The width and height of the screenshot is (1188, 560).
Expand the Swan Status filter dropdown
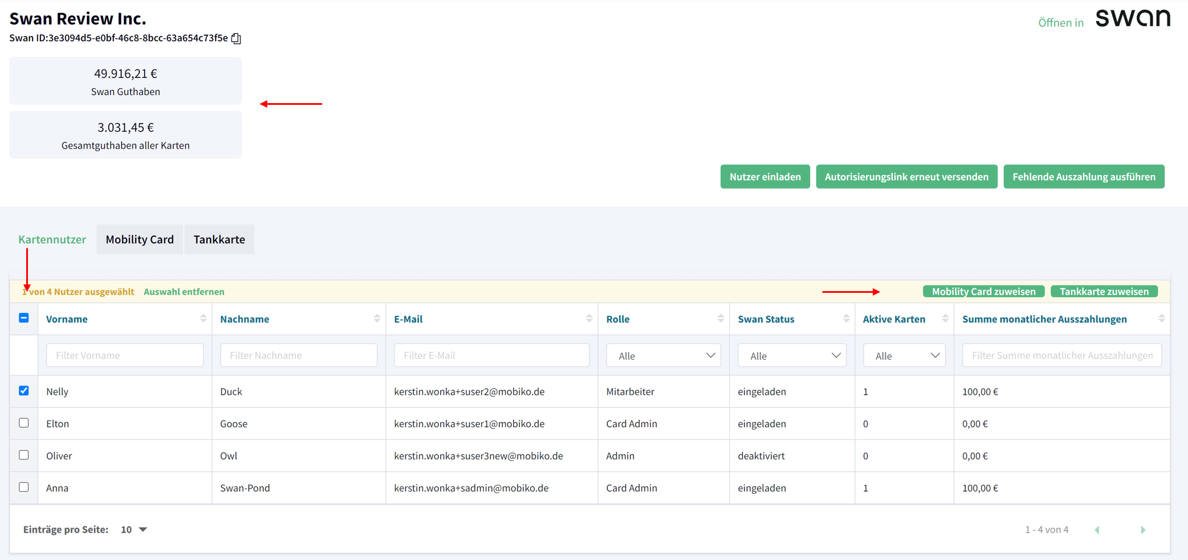pyautogui.click(x=792, y=355)
